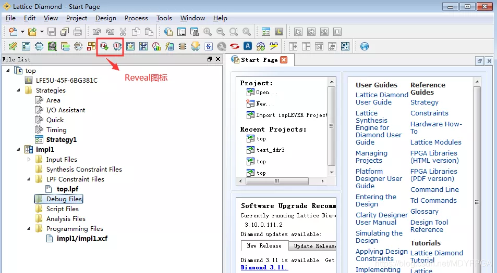Image resolution: width=497 pixels, height=273 pixels.
Task: Open the Lattice Diamond User Guide link
Action: pyautogui.click(x=382, y=99)
